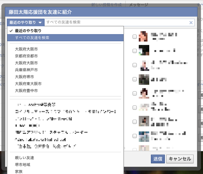Open the pink-faced avatar thumbnail
Image resolution: width=203 pixels, height=174 pixels.
point(144,36)
